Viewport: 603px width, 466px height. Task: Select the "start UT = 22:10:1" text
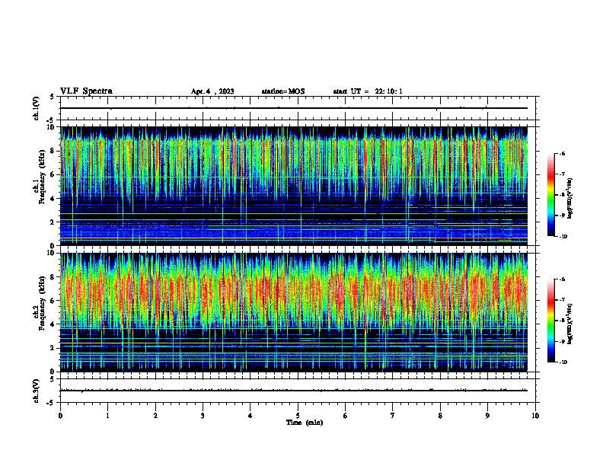point(368,91)
